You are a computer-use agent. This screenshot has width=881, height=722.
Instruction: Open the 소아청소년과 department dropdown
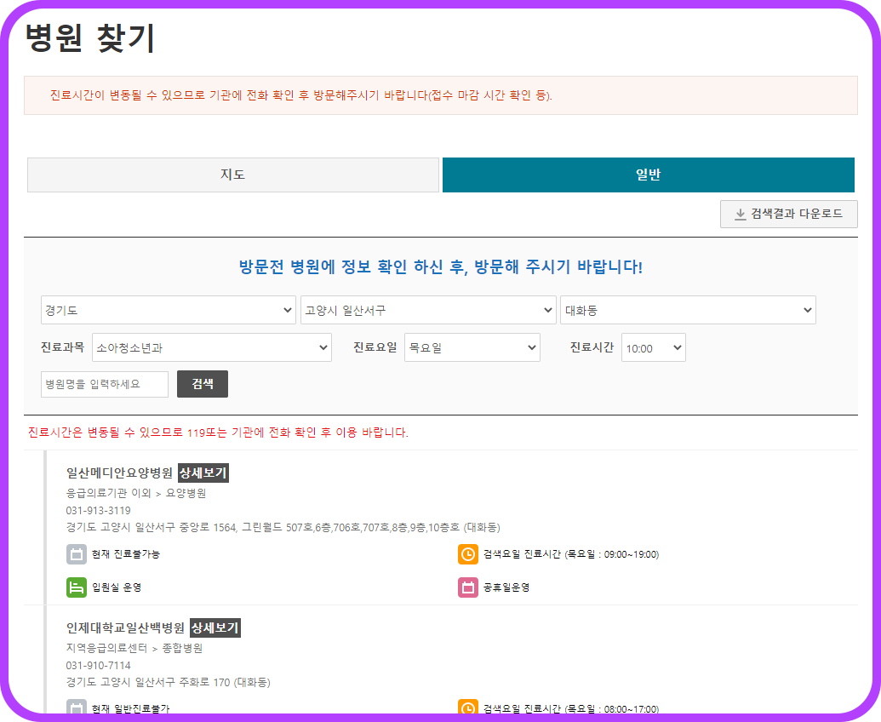(x=212, y=347)
